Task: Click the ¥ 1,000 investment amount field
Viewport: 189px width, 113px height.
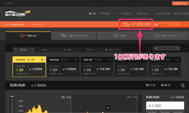Action: click(165, 106)
